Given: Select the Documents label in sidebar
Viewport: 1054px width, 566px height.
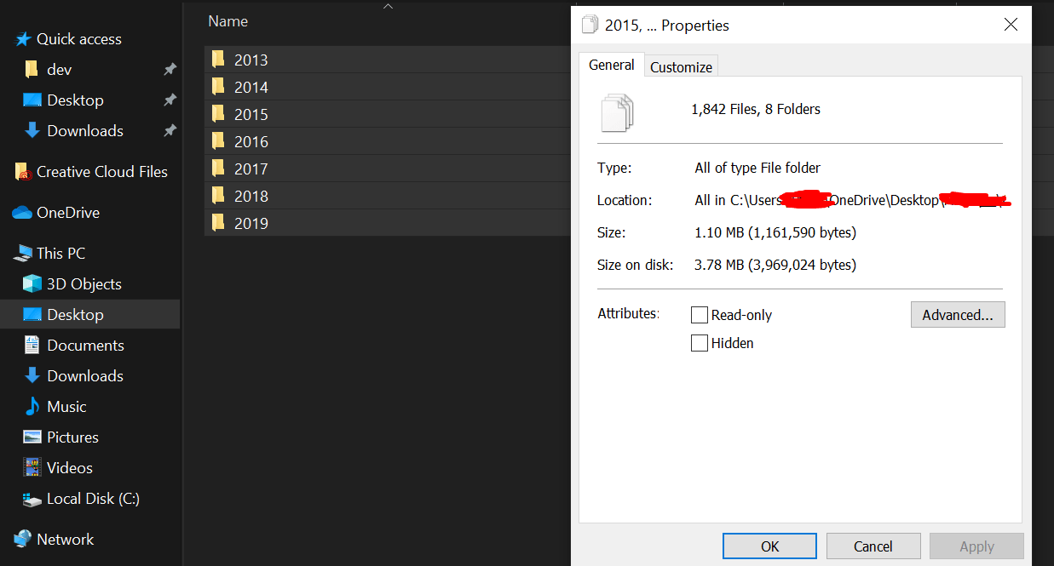Looking at the screenshot, I should pyautogui.click(x=85, y=346).
